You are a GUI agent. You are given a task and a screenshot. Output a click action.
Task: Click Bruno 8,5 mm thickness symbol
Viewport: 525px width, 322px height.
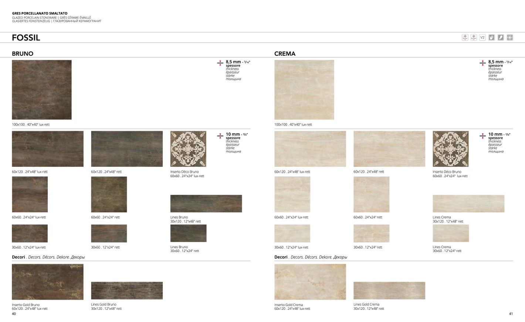(220, 63)
